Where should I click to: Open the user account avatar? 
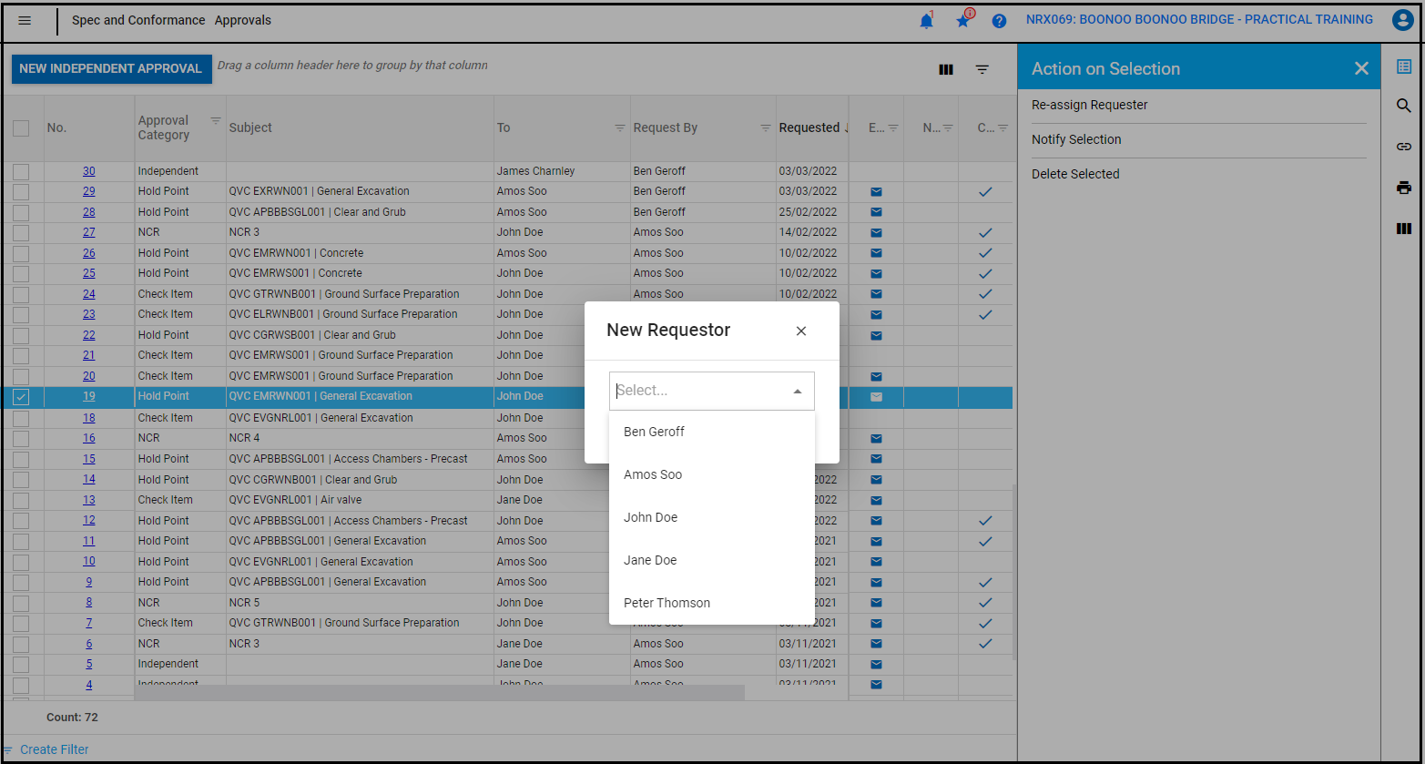pyautogui.click(x=1402, y=20)
